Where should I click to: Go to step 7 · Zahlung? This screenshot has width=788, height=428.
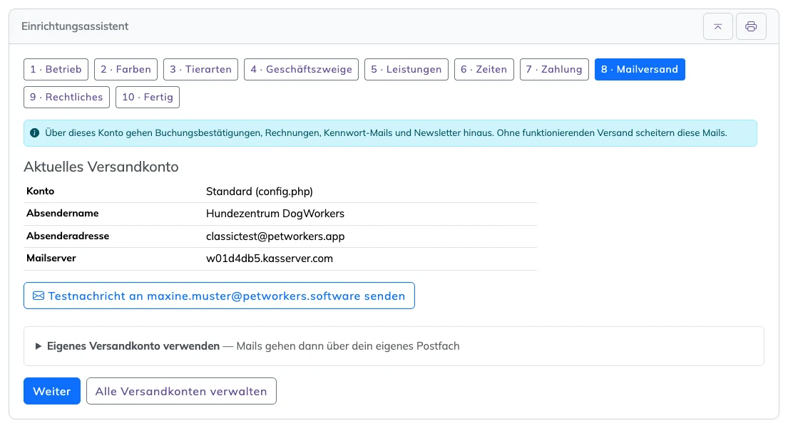(x=554, y=69)
